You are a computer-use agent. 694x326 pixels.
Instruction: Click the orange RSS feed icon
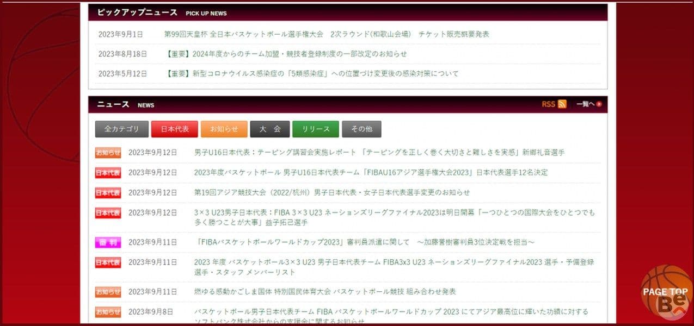pyautogui.click(x=562, y=104)
